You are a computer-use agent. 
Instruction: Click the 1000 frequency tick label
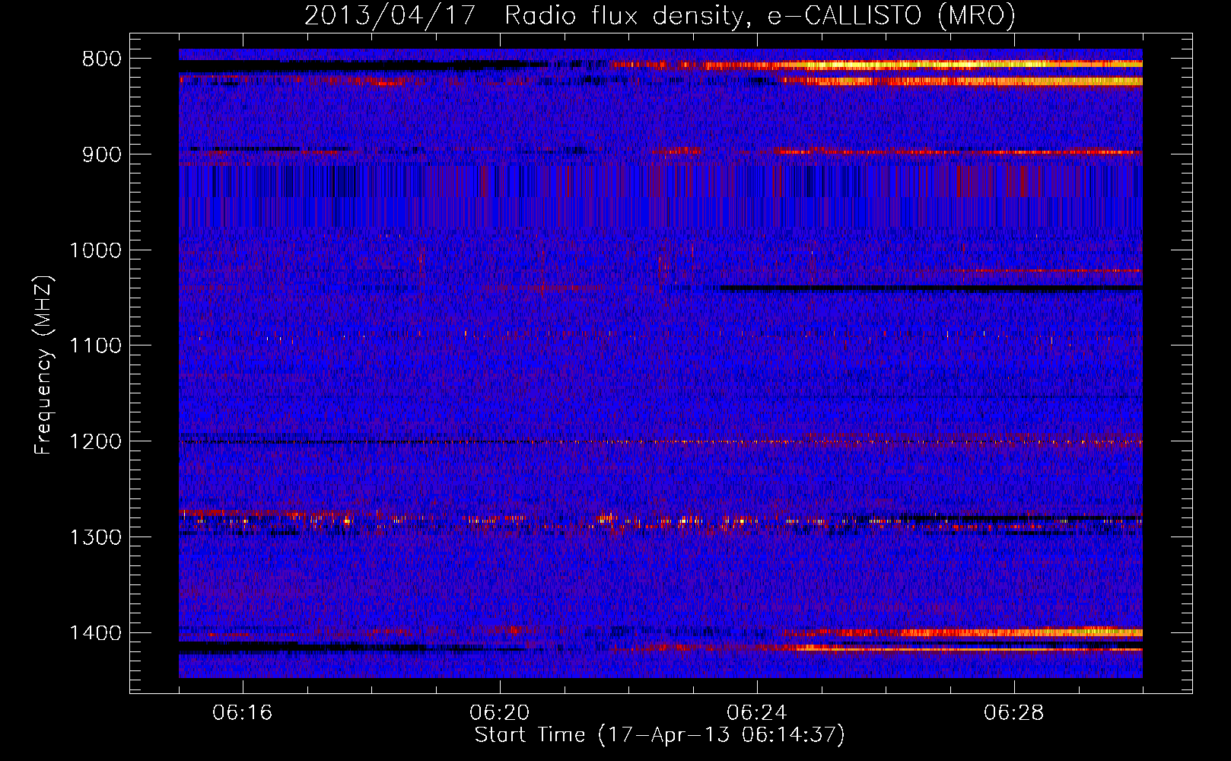95,250
